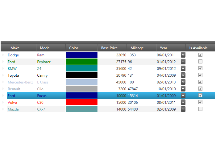The height and width of the screenshot is (154, 216).
Task: Select the BMW make cell
Action: pos(21,68)
